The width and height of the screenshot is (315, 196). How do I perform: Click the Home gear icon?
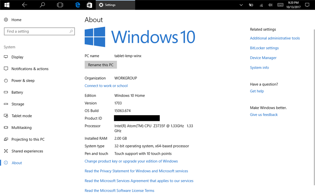tap(6, 20)
